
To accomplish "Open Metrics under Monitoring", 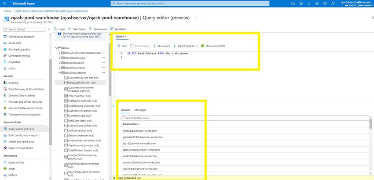I will (x=12, y=175).
